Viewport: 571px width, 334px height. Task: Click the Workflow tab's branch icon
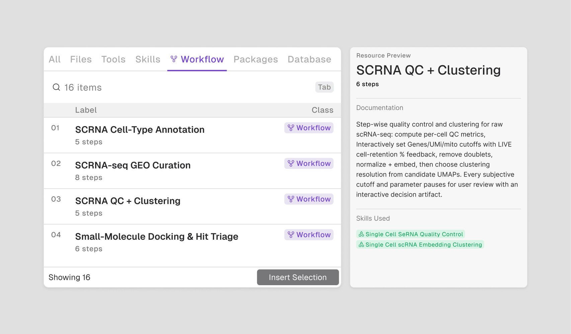tap(174, 59)
